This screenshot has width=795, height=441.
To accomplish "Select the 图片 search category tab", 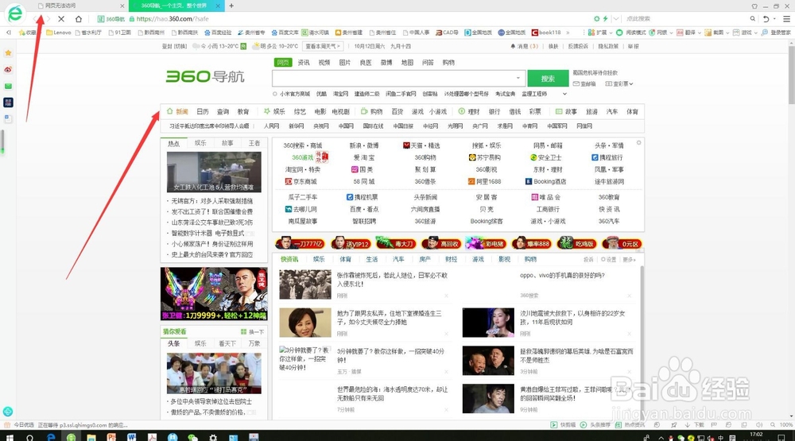I will 345,62.
